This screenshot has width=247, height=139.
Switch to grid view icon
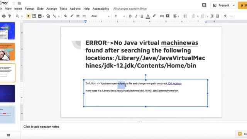point(8,135)
